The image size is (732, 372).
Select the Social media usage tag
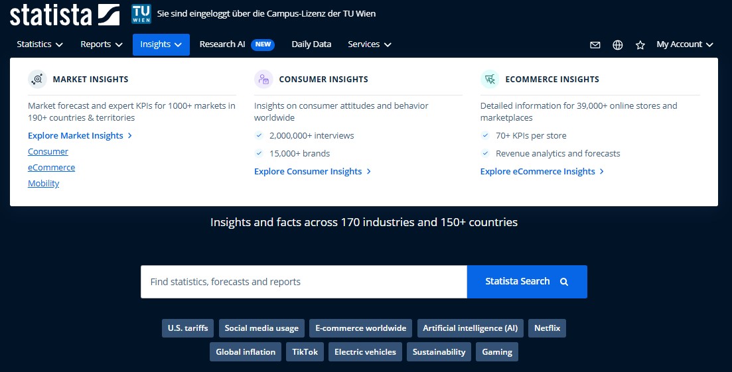pos(261,328)
